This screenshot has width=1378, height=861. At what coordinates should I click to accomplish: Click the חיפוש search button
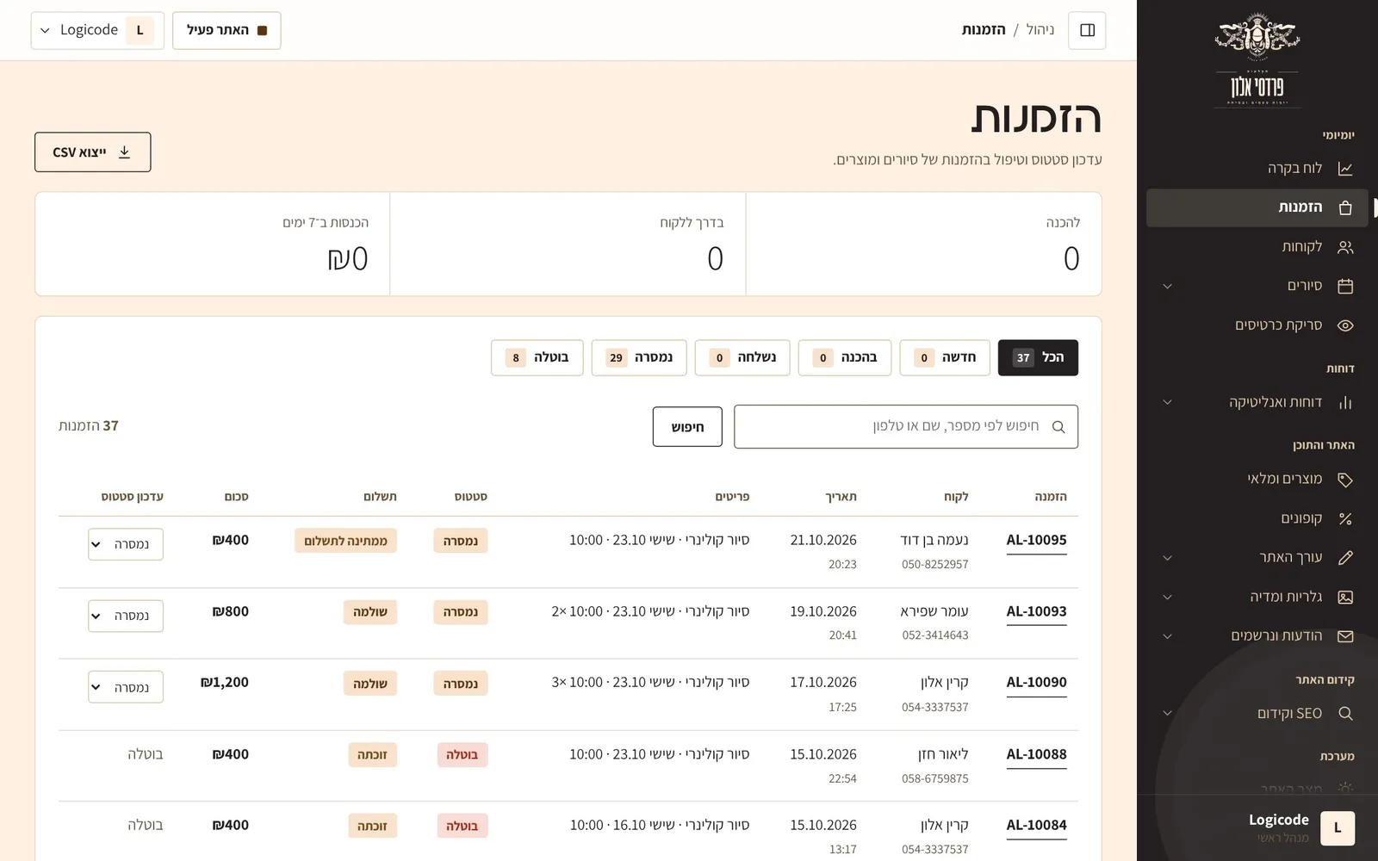coord(687,427)
